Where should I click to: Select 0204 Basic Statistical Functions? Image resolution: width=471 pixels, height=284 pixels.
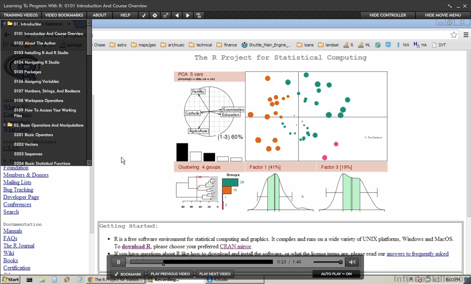tap(42, 163)
